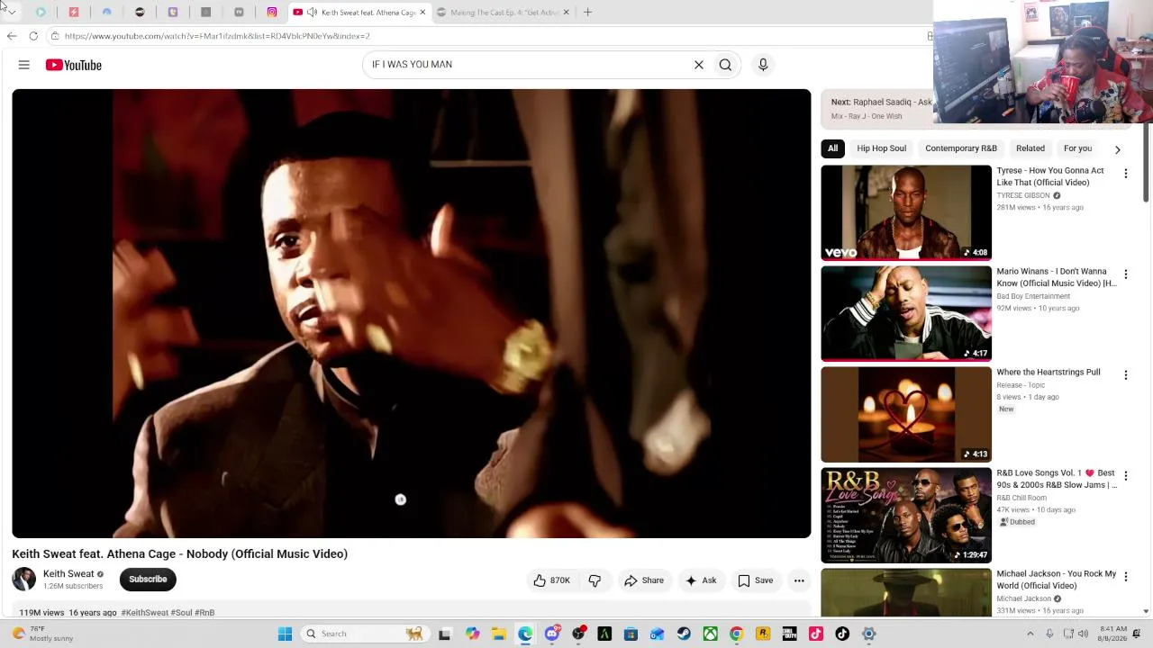Open the Windows Start menu
The height and width of the screenshot is (648, 1153).
click(x=285, y=634)
